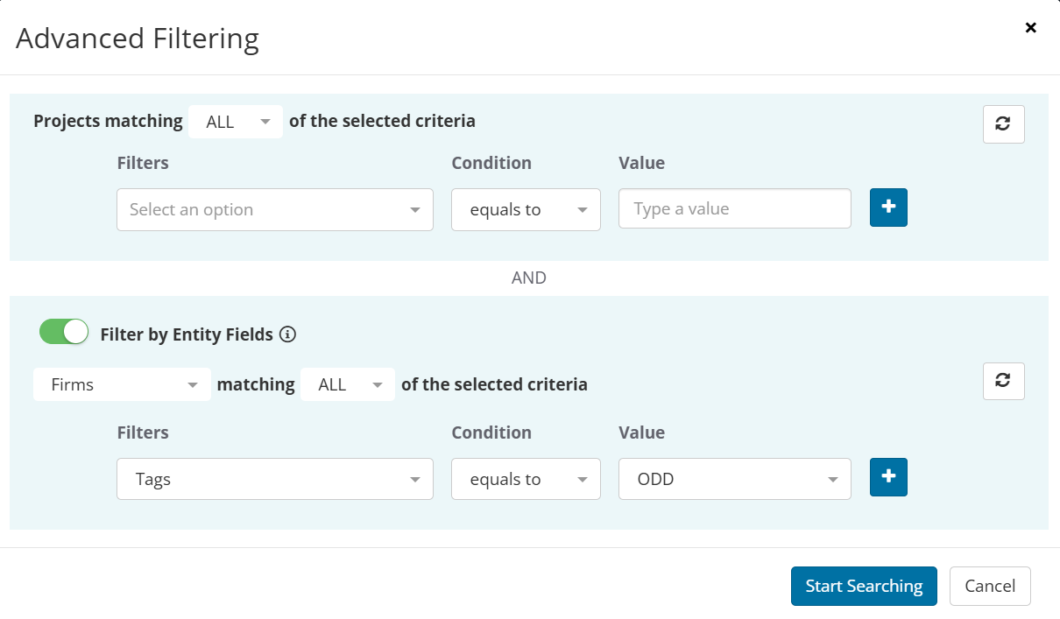
Task: Open entity matching ALL dropdown
Action: [x=348, y=384]
